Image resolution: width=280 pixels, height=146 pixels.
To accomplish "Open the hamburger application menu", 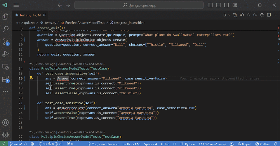I will (x=16, y=5).
